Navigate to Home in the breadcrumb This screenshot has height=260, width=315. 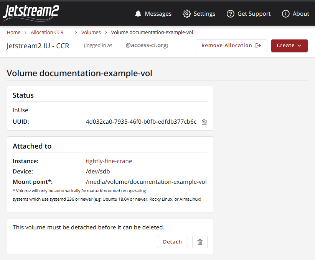(x=13, y=33)
